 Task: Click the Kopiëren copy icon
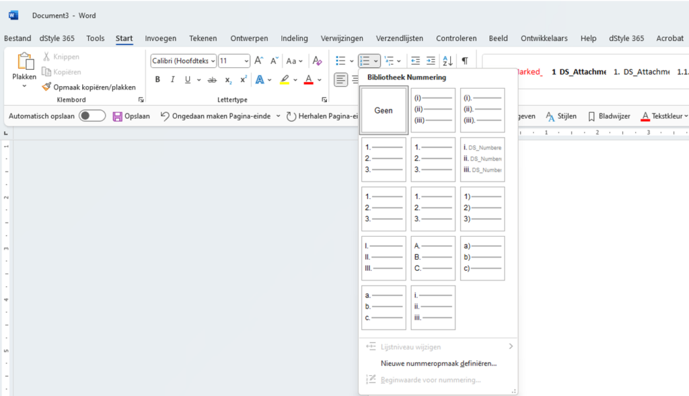click(46, 71)
